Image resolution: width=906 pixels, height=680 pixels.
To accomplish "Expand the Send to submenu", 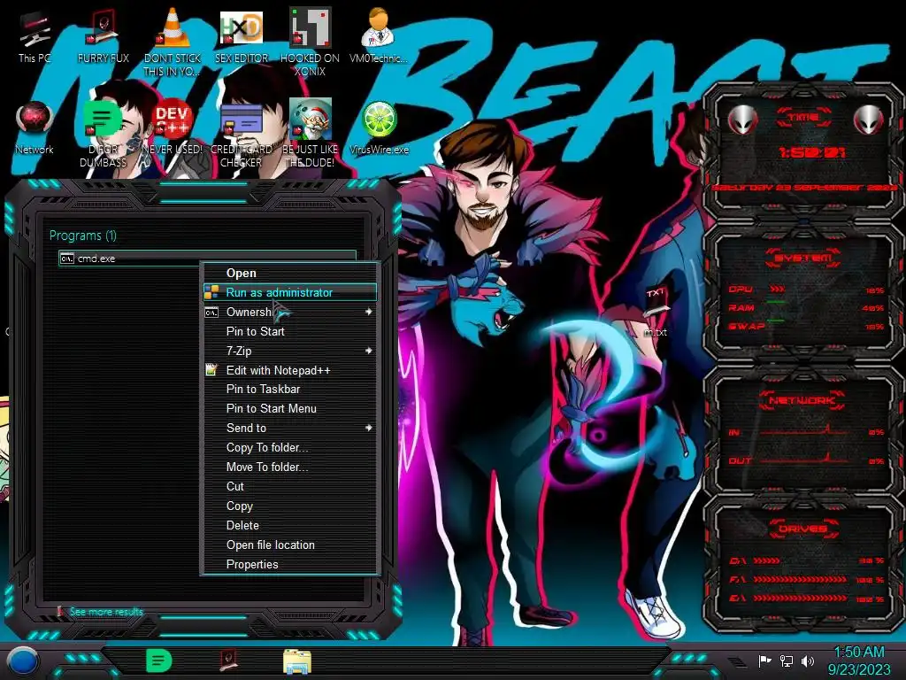I will click(x=290, y=428).
